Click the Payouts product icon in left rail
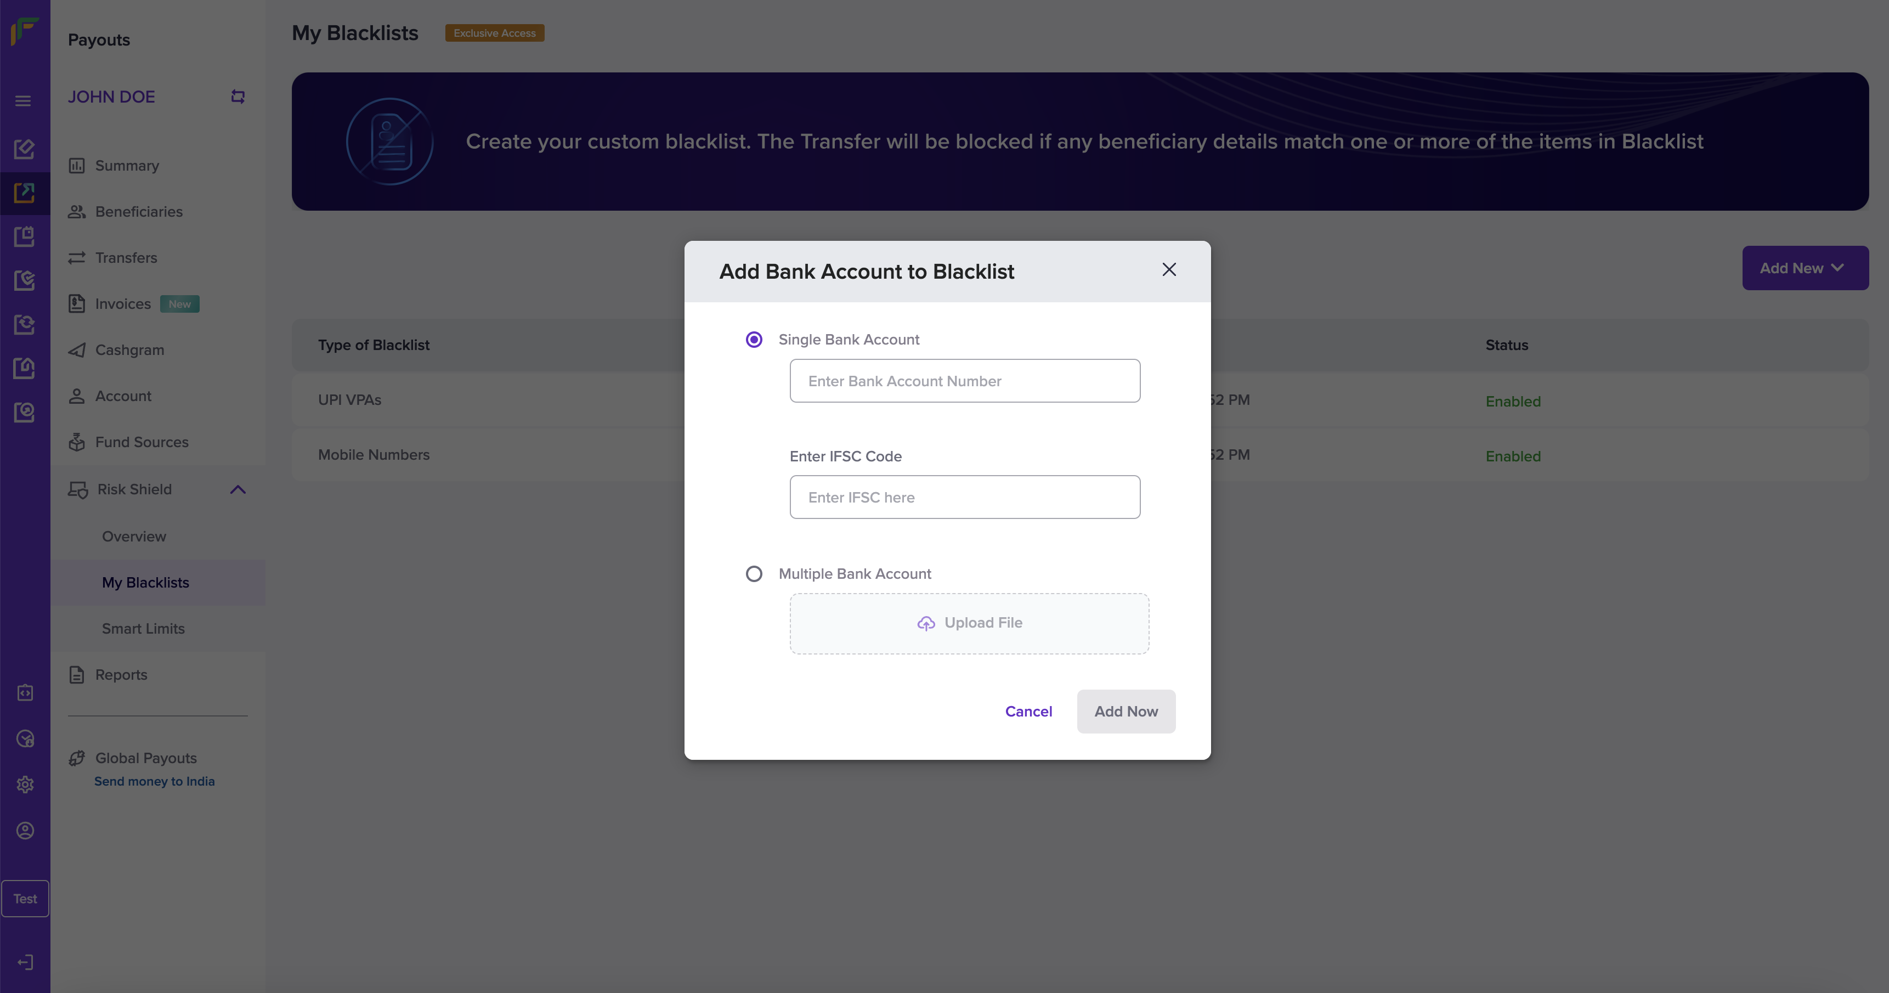This screenshot has height=993, width=1889. click(24, 193)
